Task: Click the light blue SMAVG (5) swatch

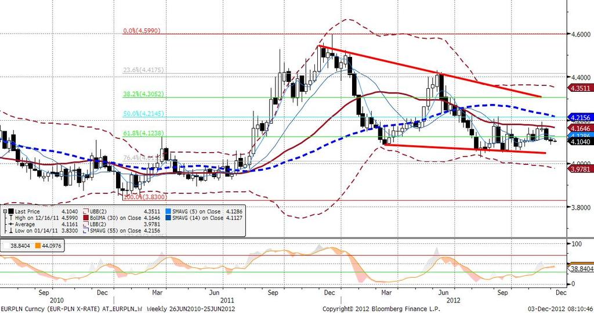Action: (168, 212)
